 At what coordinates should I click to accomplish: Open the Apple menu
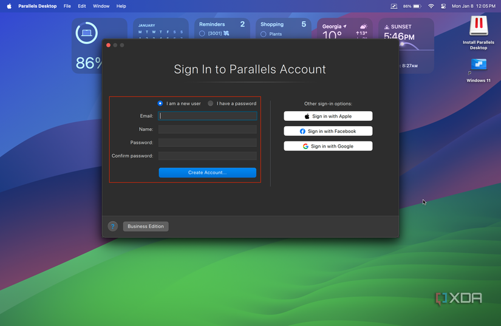9,6
